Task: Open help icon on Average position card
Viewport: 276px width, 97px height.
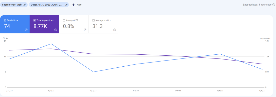Action: [114, 30]
